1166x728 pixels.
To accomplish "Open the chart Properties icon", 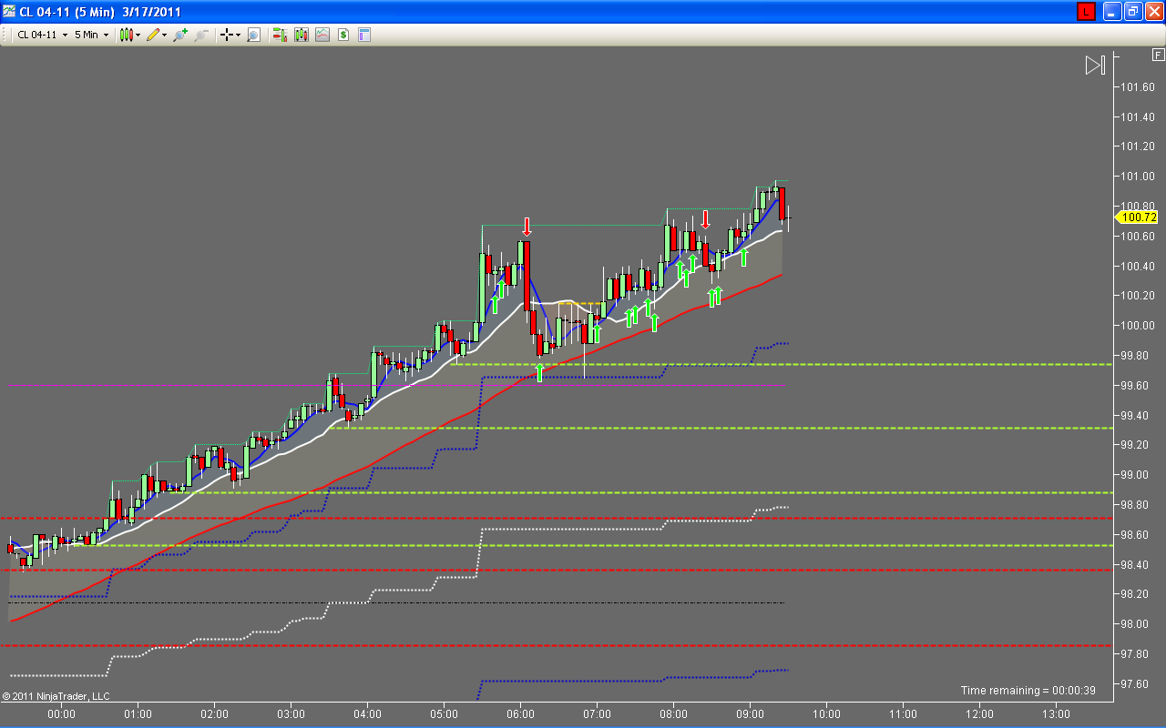I will tap(364, 35).
